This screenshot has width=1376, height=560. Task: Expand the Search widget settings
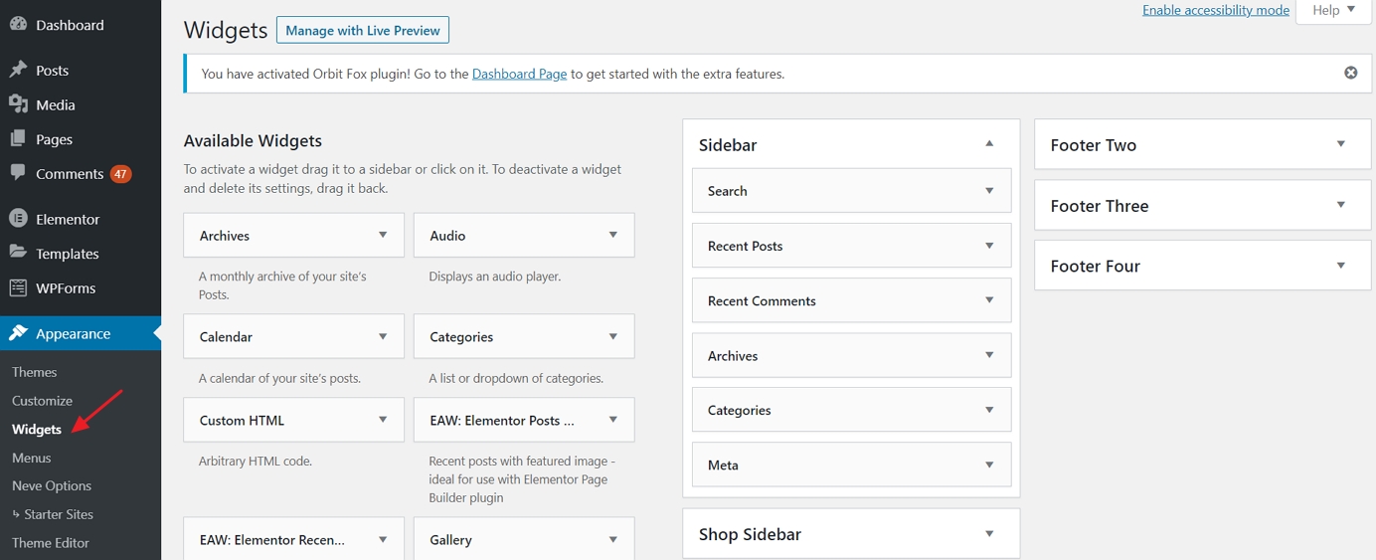[989, 191]
